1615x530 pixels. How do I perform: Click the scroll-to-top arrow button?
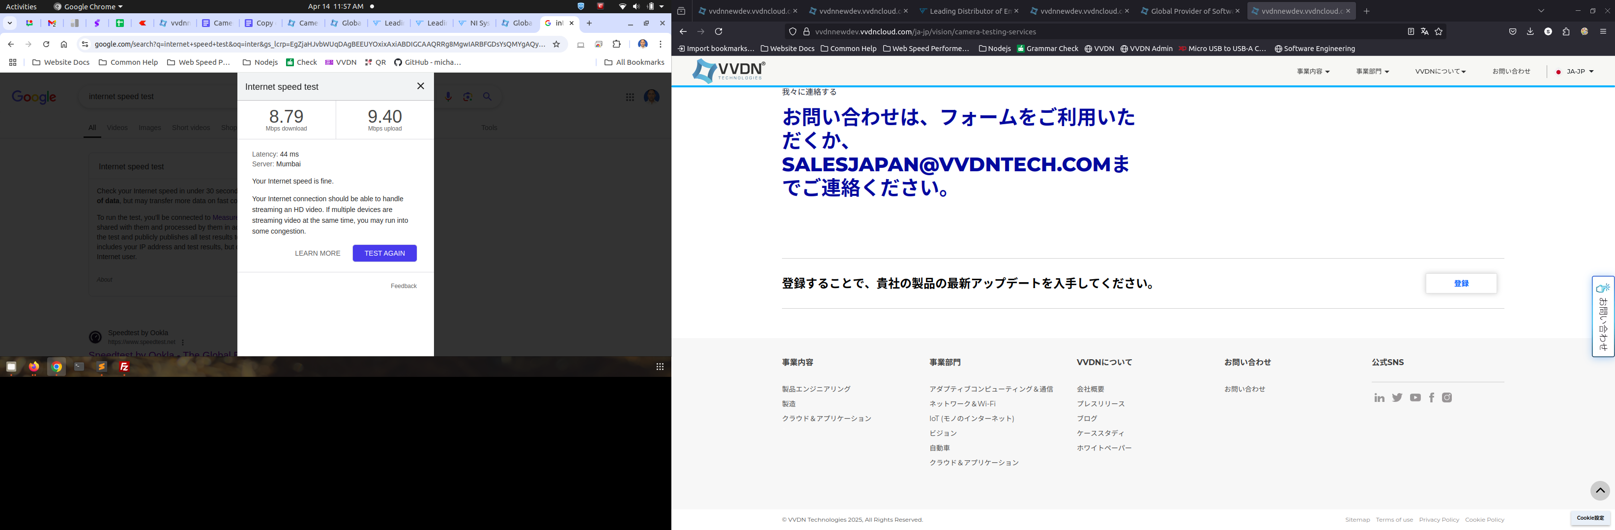pyautogui.click(x=1599, y=491)
